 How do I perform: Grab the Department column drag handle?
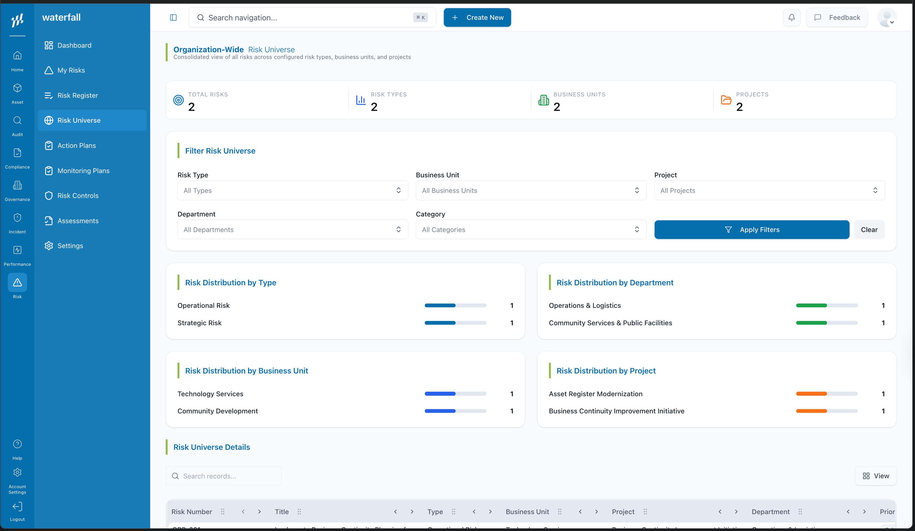pos(800,511)
